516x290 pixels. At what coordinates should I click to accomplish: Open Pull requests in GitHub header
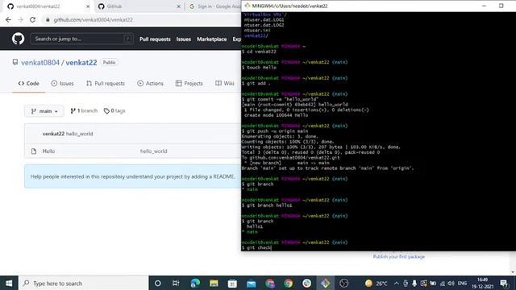[155, 39]
